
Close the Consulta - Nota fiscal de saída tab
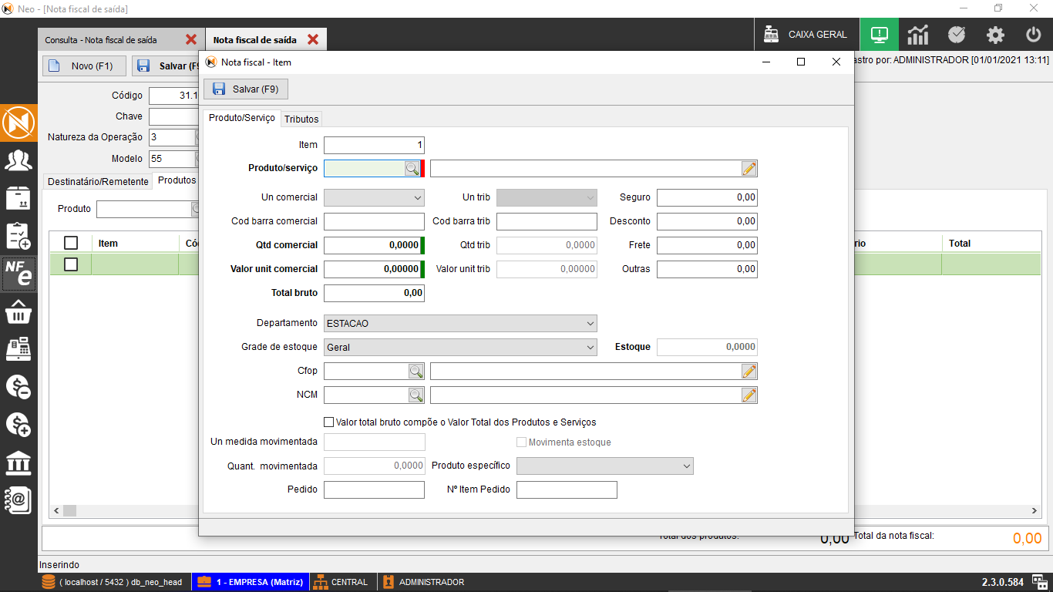(x=191, y=39)
